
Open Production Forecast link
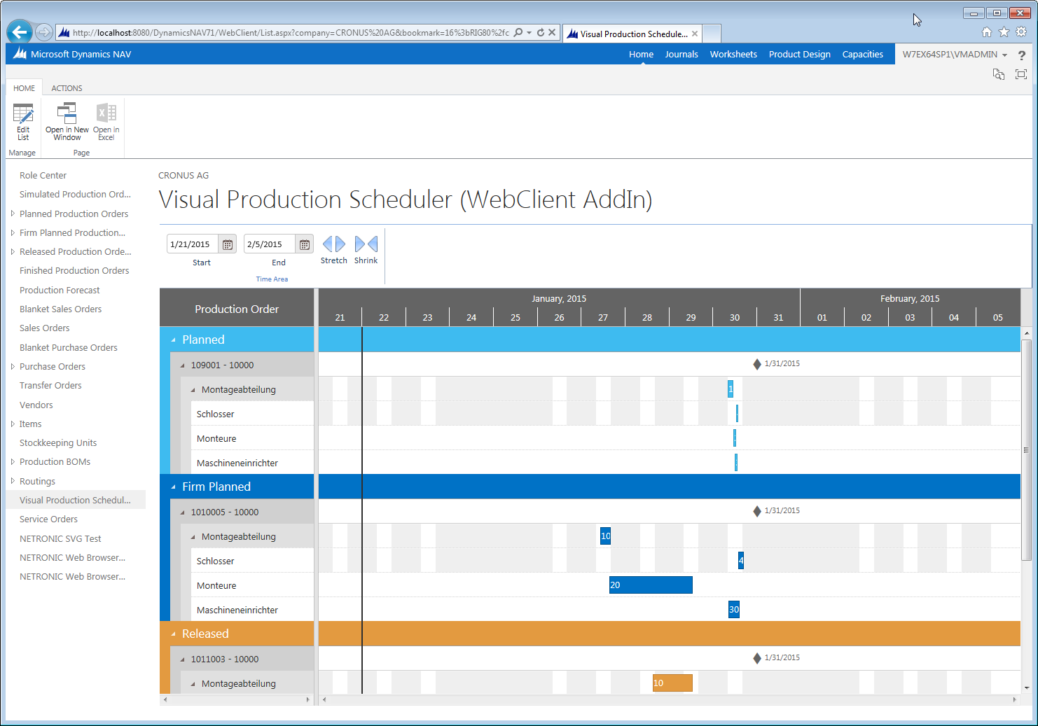[x=60, y=290]
